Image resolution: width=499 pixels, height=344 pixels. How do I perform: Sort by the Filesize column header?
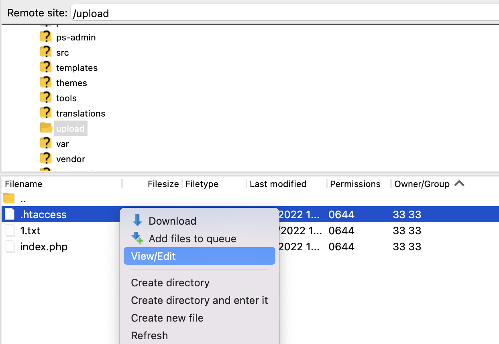point(152,184)
